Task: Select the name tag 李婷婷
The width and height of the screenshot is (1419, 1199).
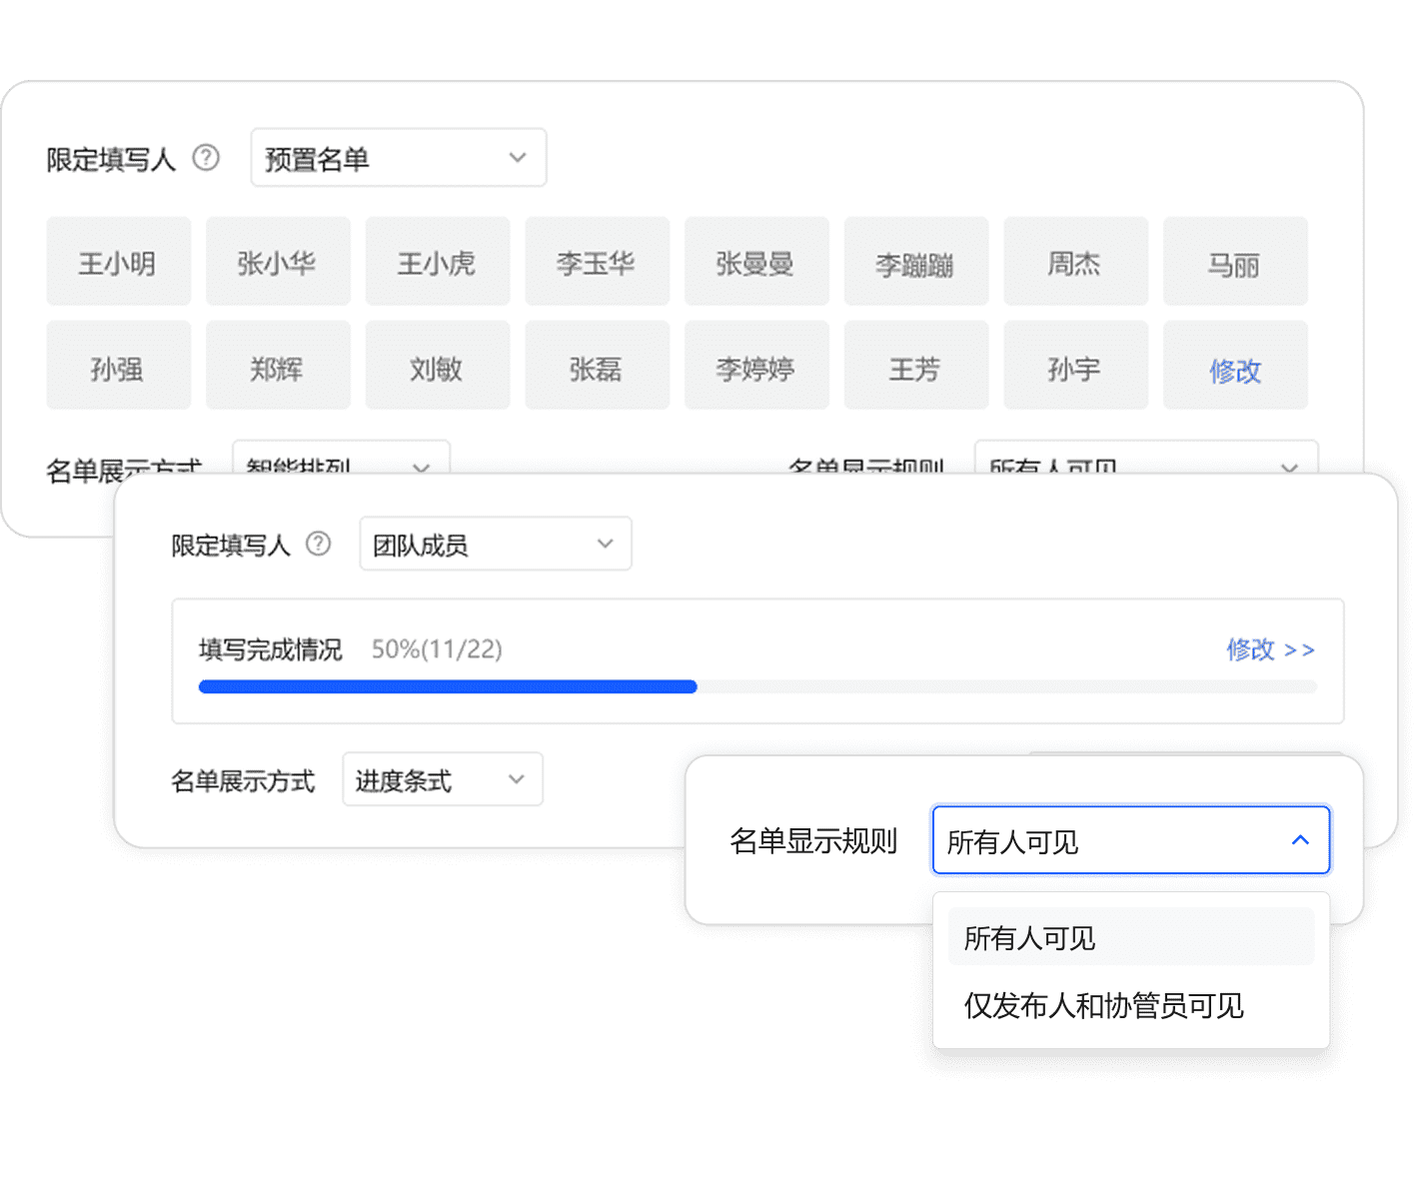Action: pyautogui.click(x=756, y=368)
